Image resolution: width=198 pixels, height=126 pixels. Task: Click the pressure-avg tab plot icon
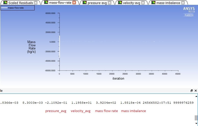click(x=85, y=3)
